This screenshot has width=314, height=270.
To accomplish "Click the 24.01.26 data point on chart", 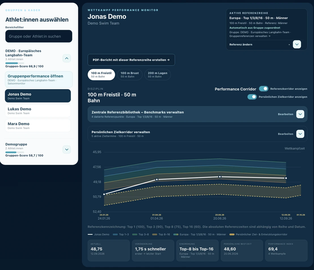I will [x=104, y=194].
